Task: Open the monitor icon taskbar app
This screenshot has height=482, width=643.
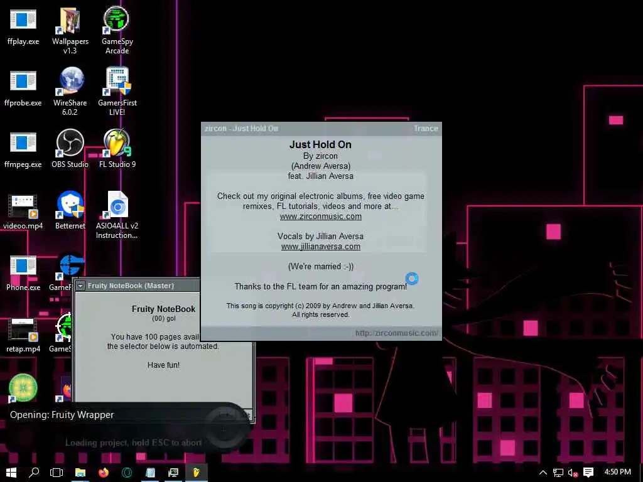Action: 173,472
